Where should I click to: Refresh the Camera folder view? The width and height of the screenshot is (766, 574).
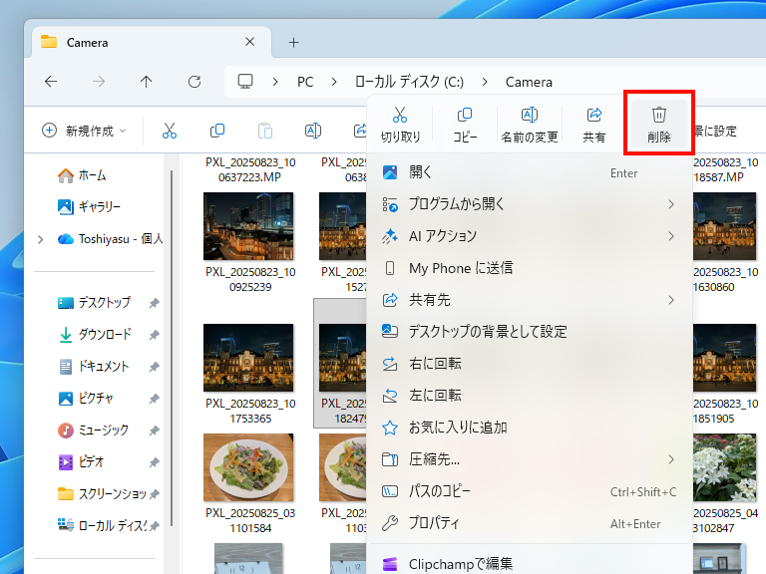194,82
